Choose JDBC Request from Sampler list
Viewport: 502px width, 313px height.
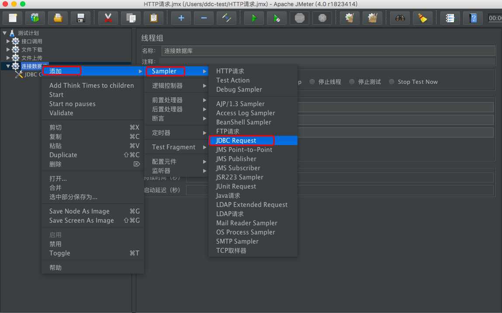pyautogui.click(x=253, y=141)
